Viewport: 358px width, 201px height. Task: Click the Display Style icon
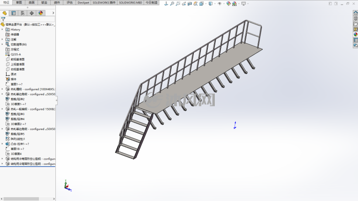pyautogui.click(x=210, y=3)
